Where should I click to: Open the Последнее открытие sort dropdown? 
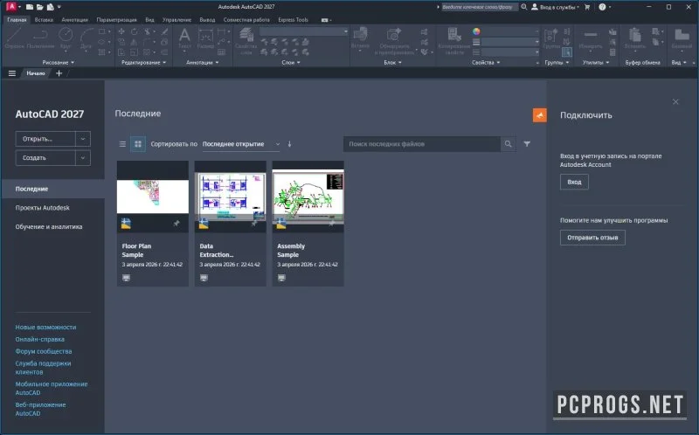click(241, 144)
